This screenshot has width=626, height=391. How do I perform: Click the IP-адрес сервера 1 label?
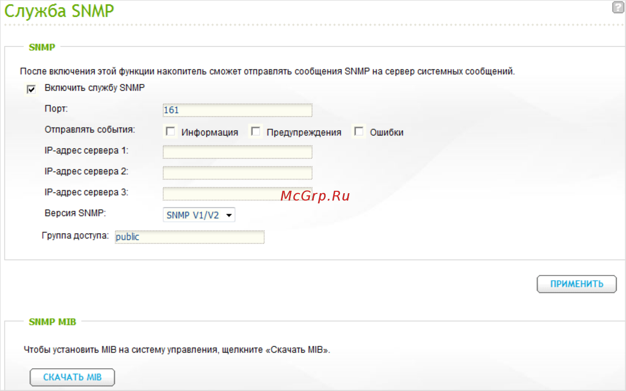(86, 151)
